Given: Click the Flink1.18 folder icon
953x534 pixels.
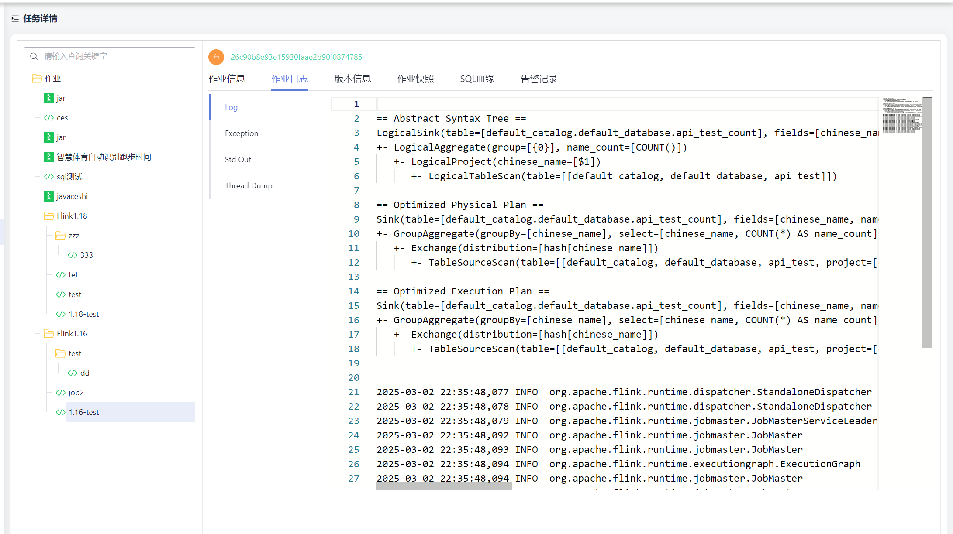Looking at the screenshot, I should (48, 216).
